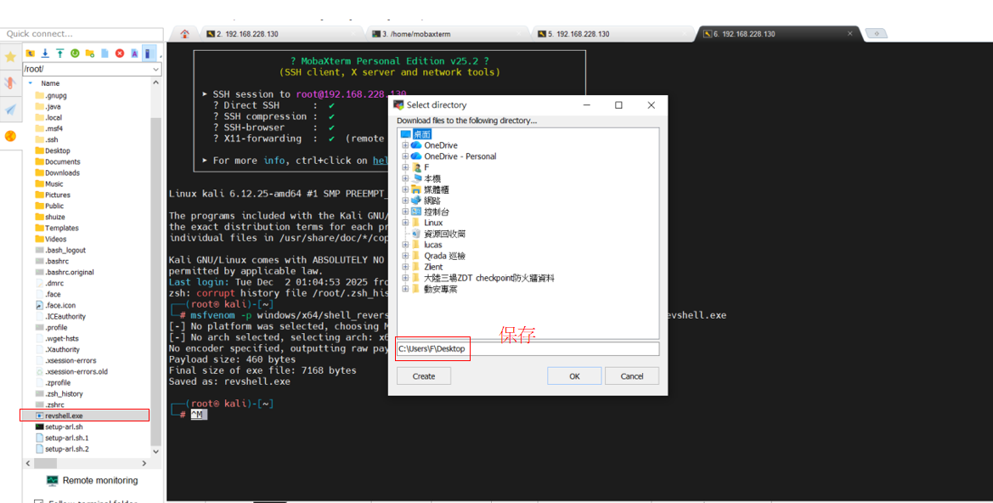Click file list horizontal scroll-right arrow
This screenshot has height=503, width=993.
(x=144, y=464)
